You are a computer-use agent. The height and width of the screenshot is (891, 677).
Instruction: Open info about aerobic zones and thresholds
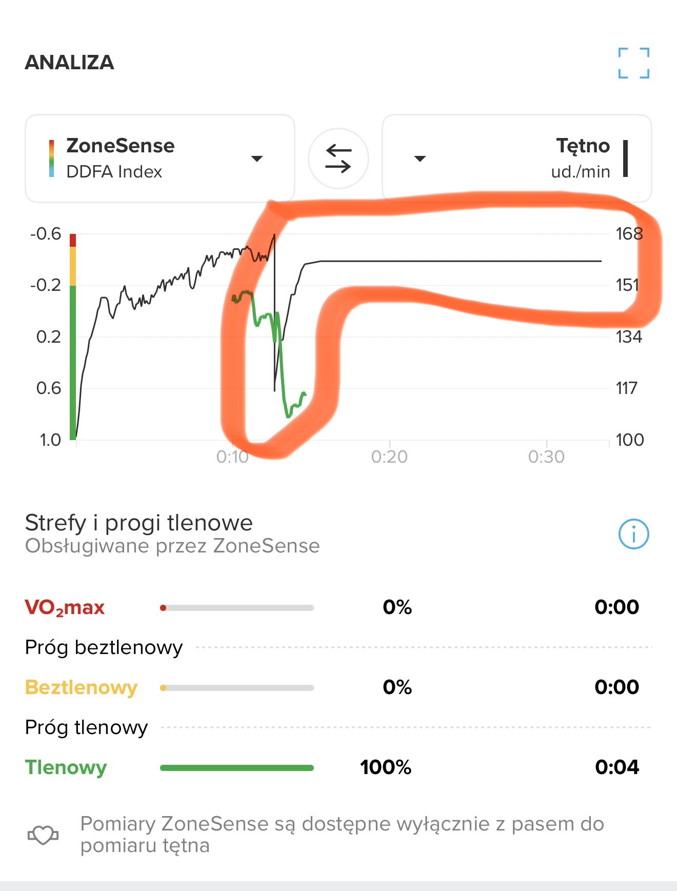coord(633,534)
